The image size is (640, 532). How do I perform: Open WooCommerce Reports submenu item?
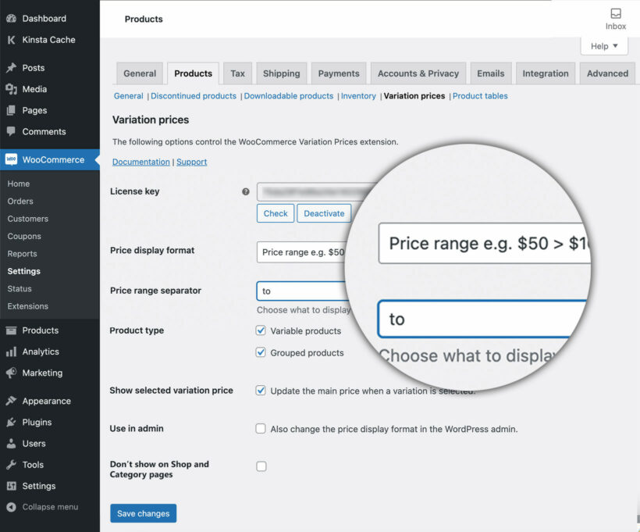22,254
